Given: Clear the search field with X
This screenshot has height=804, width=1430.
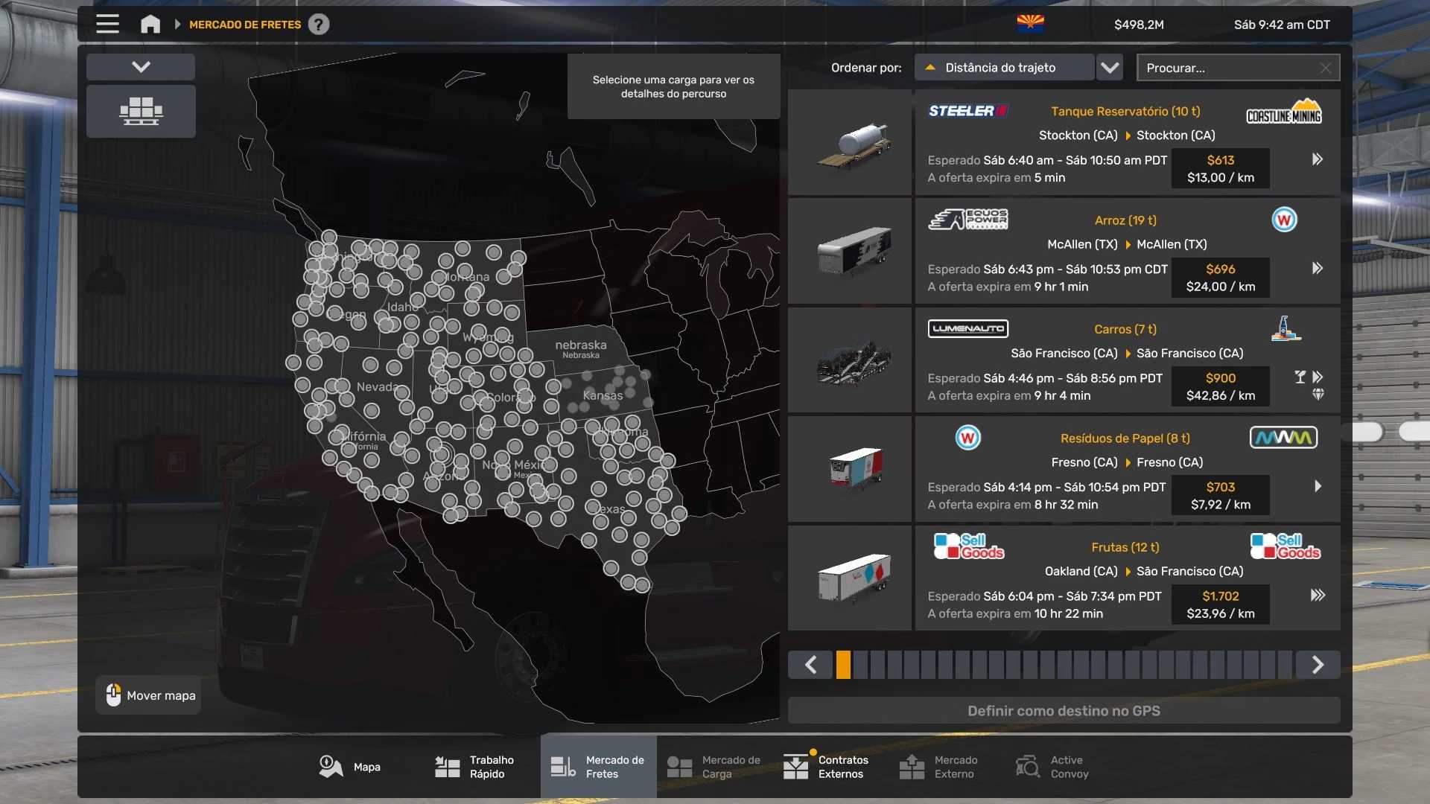Looking at the screenshot, I should click(x=1326, y=68).
